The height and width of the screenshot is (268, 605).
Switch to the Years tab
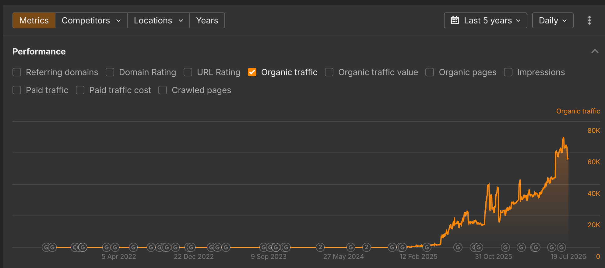[x=207, y=20]
